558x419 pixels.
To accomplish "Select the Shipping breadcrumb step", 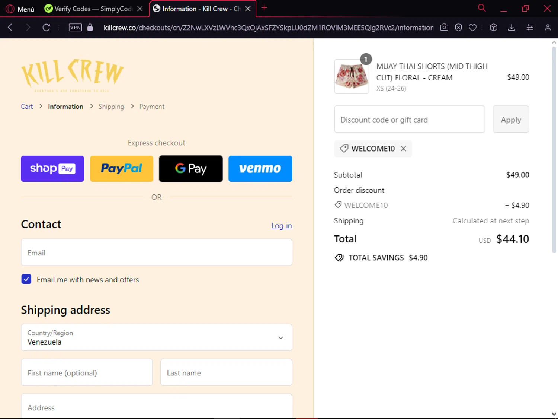I will tap(111, 107).
